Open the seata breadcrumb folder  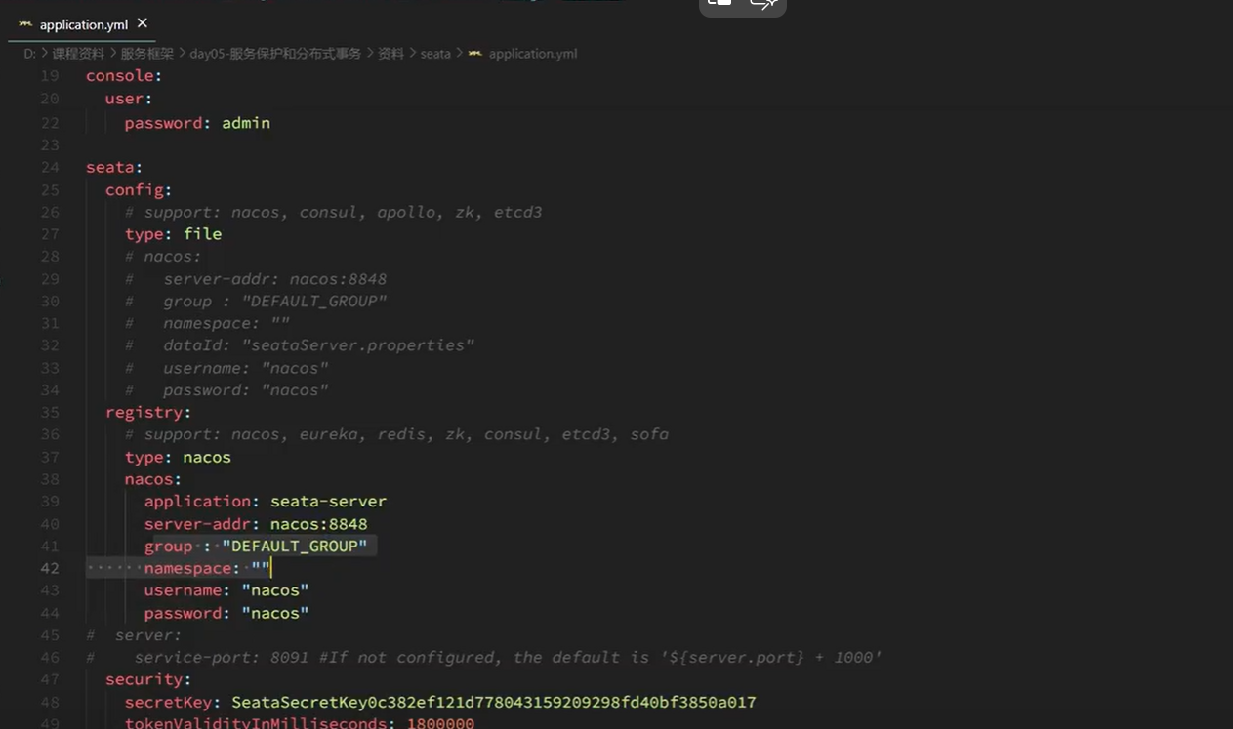pos(435,54)
